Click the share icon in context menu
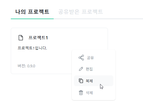The height and width of the screenshot is (112, 143). tap(81, 58)
